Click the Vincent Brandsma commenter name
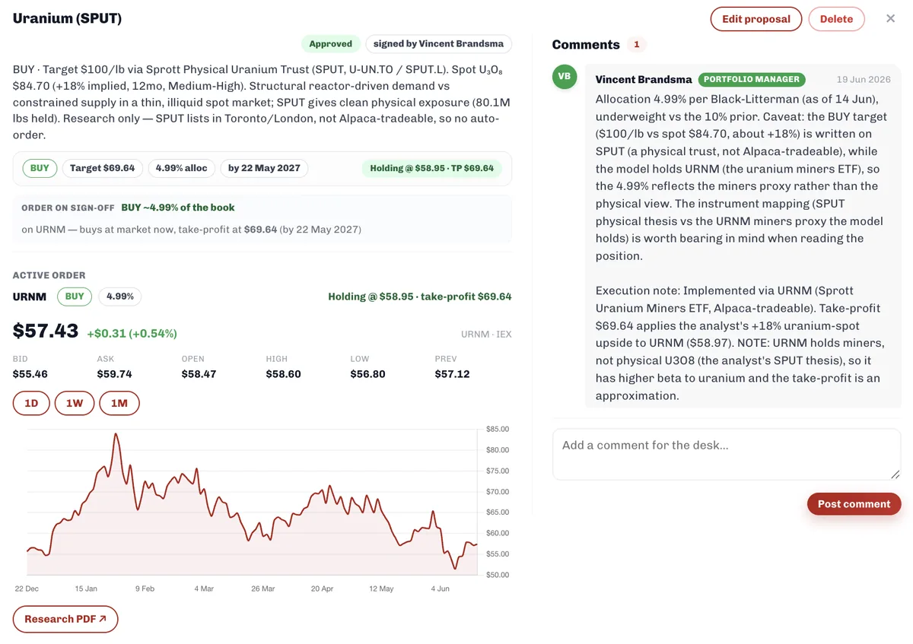The height and width of the screenshot is (644, 913). [x=644, y=79]
